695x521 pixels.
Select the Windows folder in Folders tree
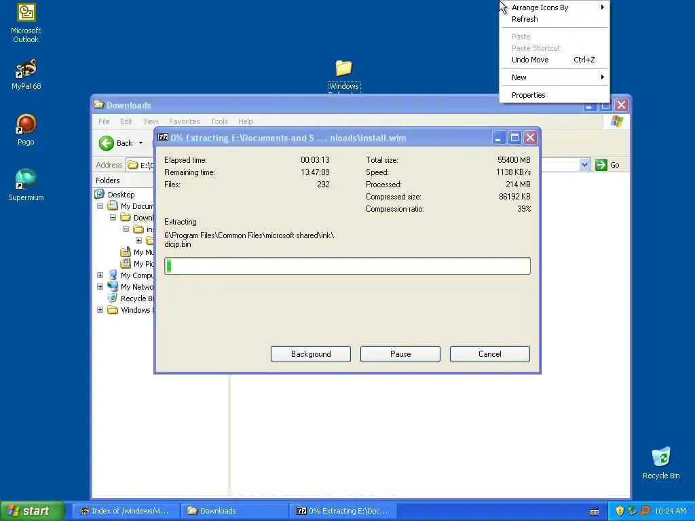[x=136, y=309]
